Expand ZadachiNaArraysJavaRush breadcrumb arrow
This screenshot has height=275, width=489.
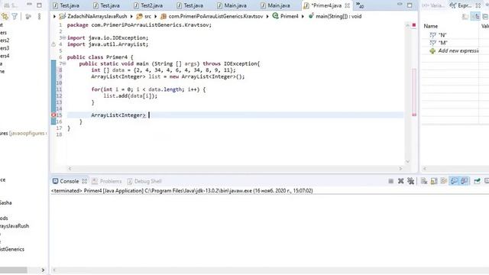pos(54,16)
